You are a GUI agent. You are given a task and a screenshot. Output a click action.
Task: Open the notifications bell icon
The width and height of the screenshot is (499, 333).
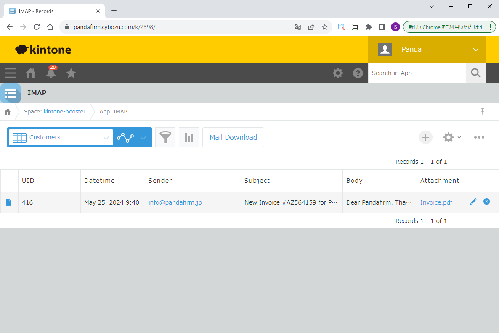[x=51, y=73]
